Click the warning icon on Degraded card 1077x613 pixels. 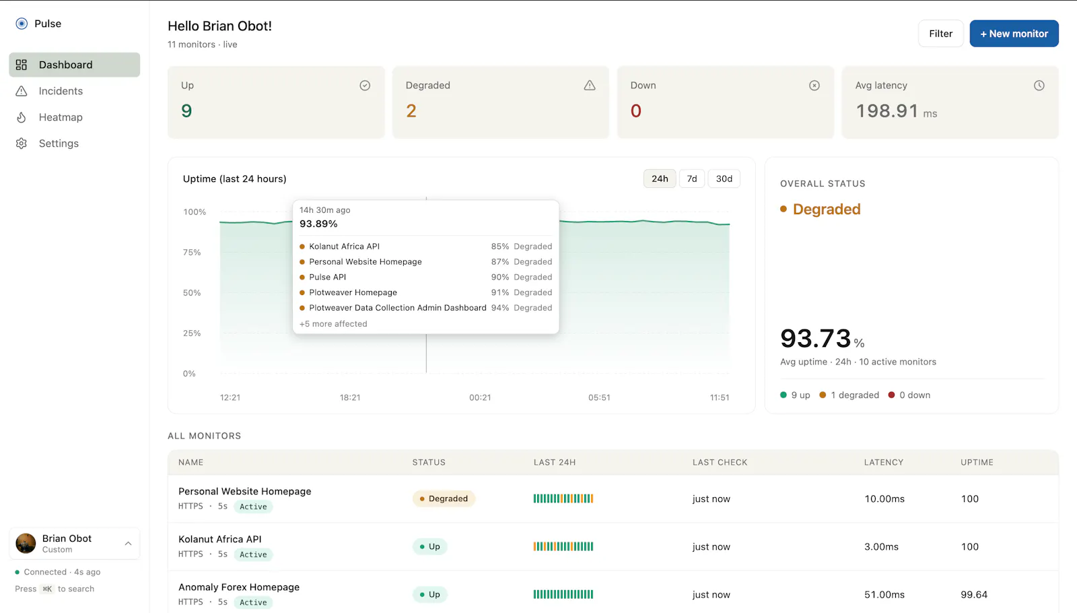tap(590, 86)
